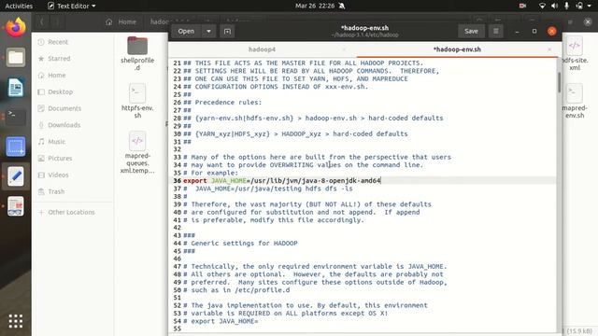Close the hadoop4 tab
598x336 pixels.
[x=344, y=49]
